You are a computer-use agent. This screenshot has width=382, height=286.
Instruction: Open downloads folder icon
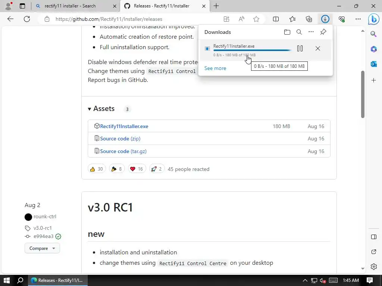287,32
